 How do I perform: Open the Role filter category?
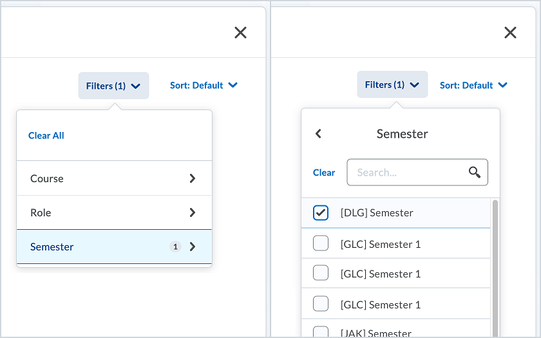(114, 212)
